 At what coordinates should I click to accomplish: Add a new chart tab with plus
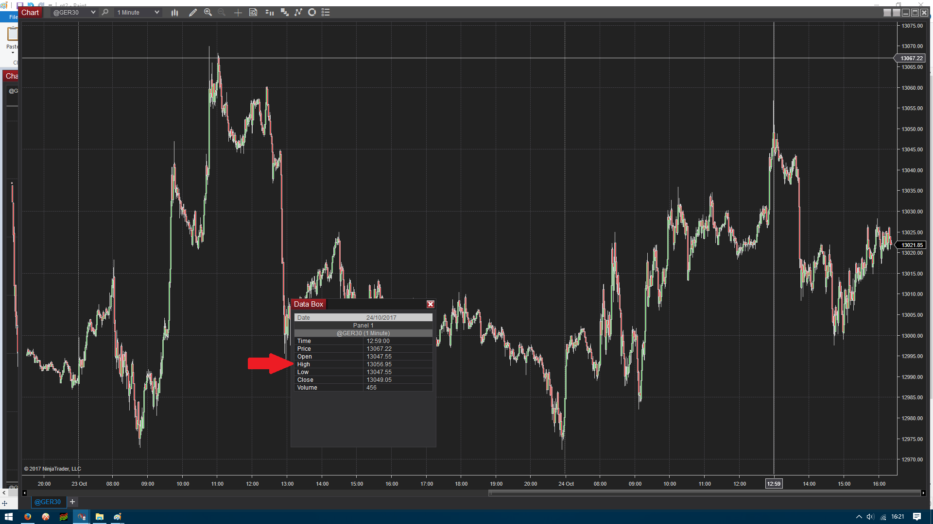[x=72, y=502]
